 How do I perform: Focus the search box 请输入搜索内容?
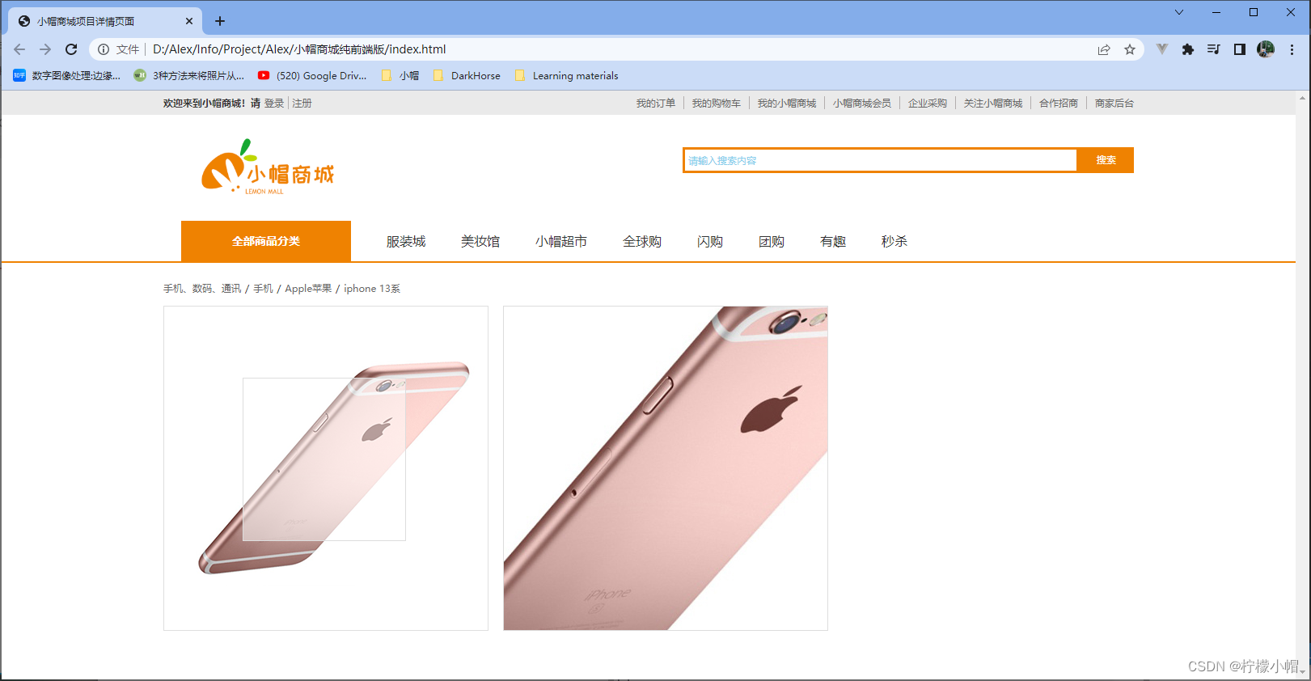click(880, 160)
